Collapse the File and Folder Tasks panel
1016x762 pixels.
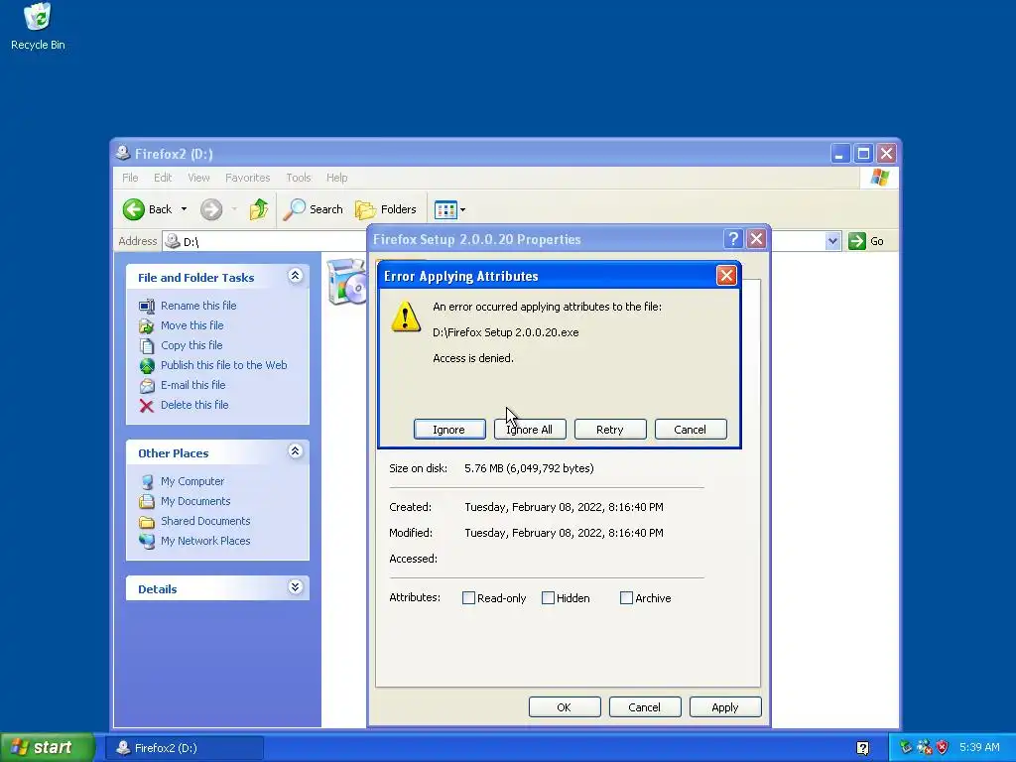295,276
